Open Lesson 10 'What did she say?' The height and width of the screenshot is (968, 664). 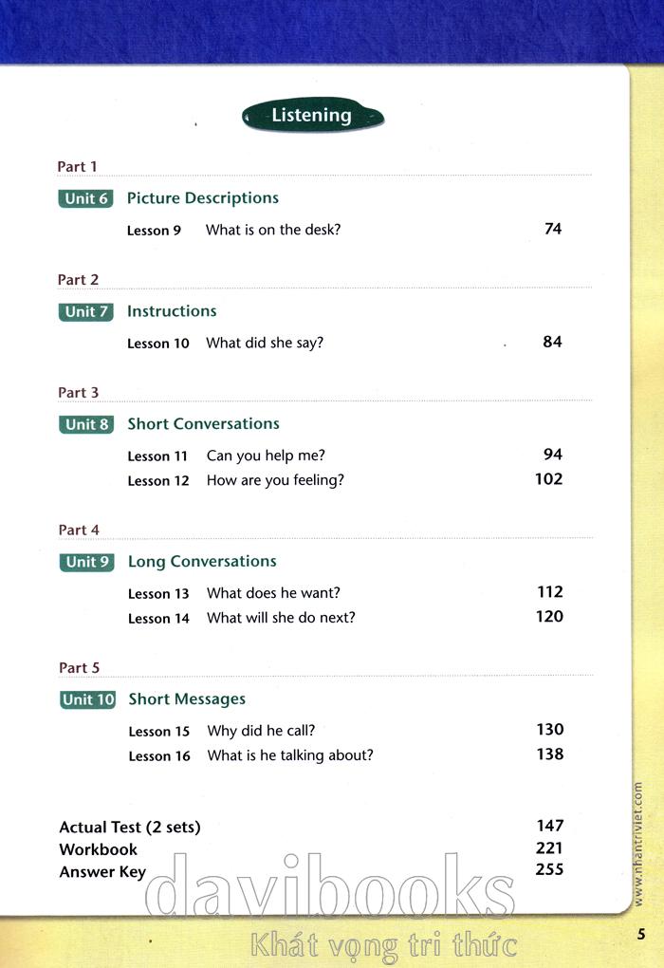click(x=265, y=343)
